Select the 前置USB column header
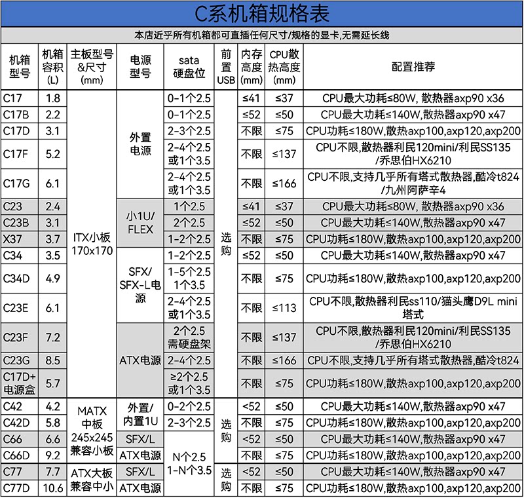This screenshot has height=498, width=524. 226,67
